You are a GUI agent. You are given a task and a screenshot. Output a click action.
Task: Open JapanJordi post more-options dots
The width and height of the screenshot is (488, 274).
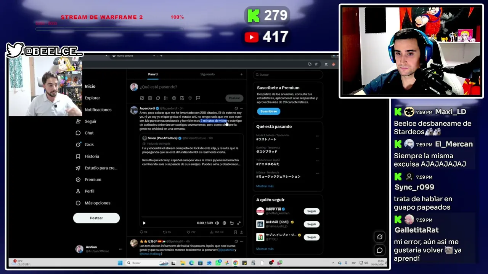[x=241, y=108]
